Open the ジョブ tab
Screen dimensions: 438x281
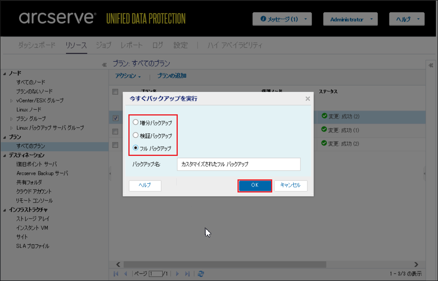(x=103, y=45)
